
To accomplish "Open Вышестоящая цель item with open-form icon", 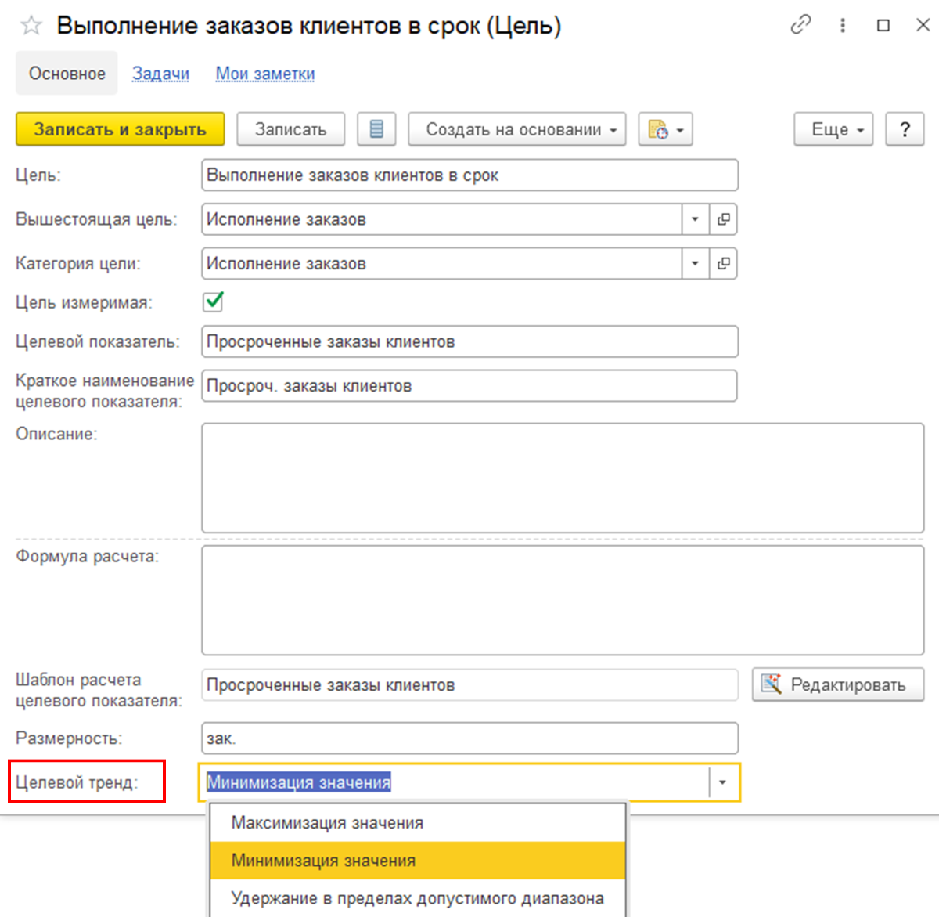I will (x=723, y=219).
